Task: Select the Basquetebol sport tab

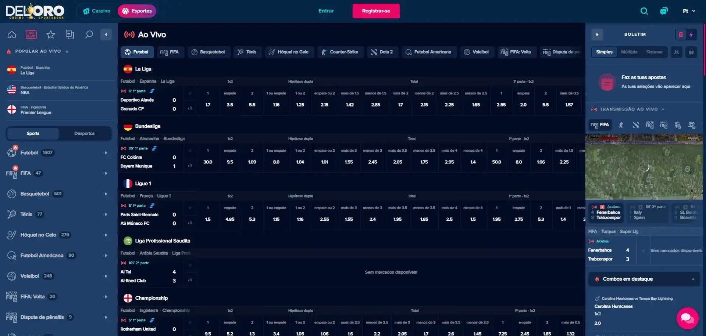Action: [x=208, y=52]
